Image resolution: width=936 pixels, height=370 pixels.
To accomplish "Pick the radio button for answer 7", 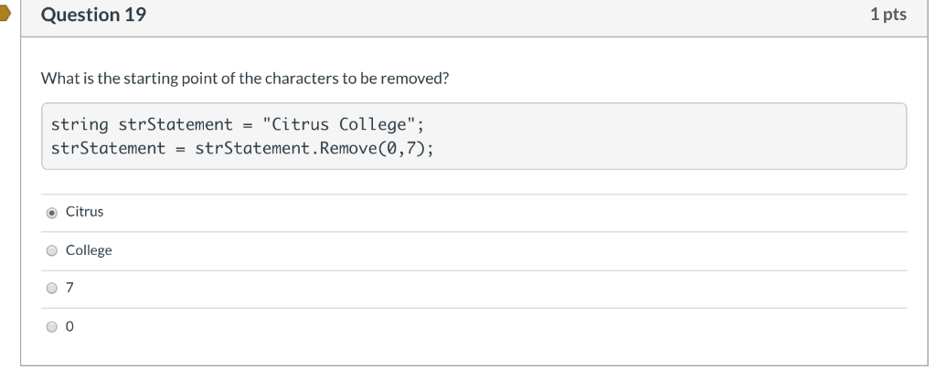I will (x=52, y=289).
